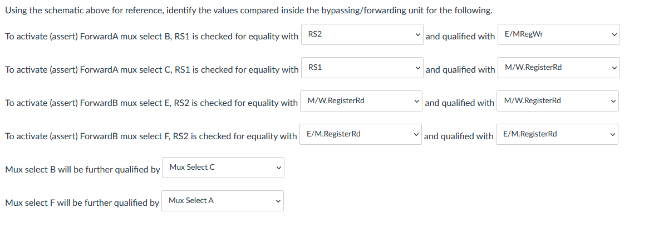
Task: Click 'and qualified with' in the select C row
Action: (x=460, y=70)
